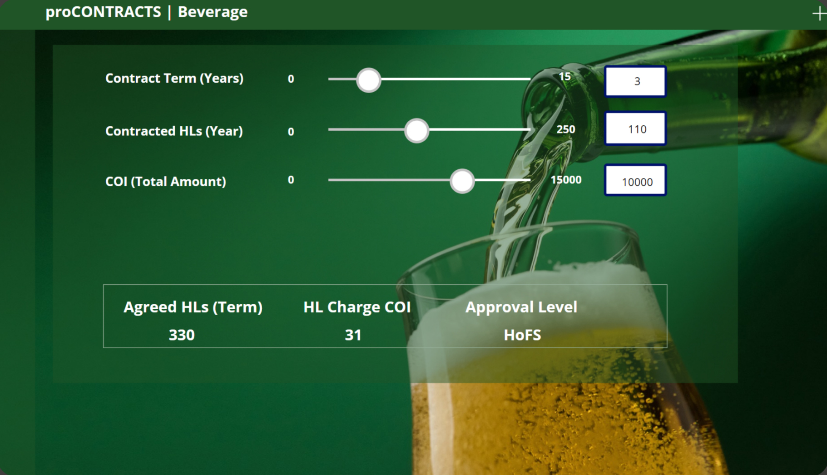This screenshot has width=827, height=475.
Task: Click the Contract Term slider handle
Action: 368,80
